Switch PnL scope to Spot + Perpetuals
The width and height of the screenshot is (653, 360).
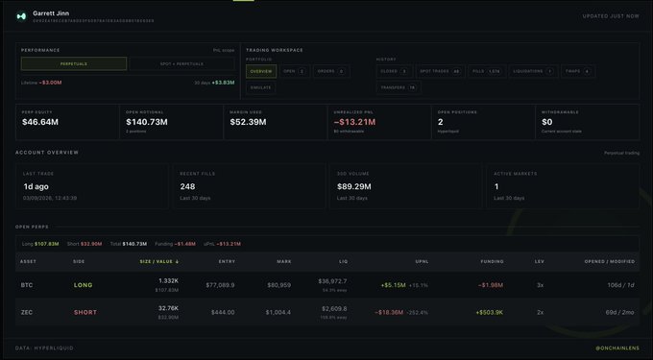181,63
